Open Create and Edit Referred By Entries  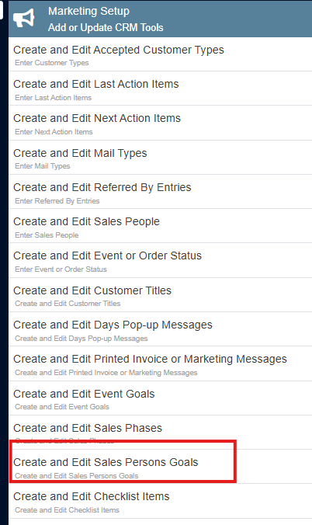coord(160,192)
